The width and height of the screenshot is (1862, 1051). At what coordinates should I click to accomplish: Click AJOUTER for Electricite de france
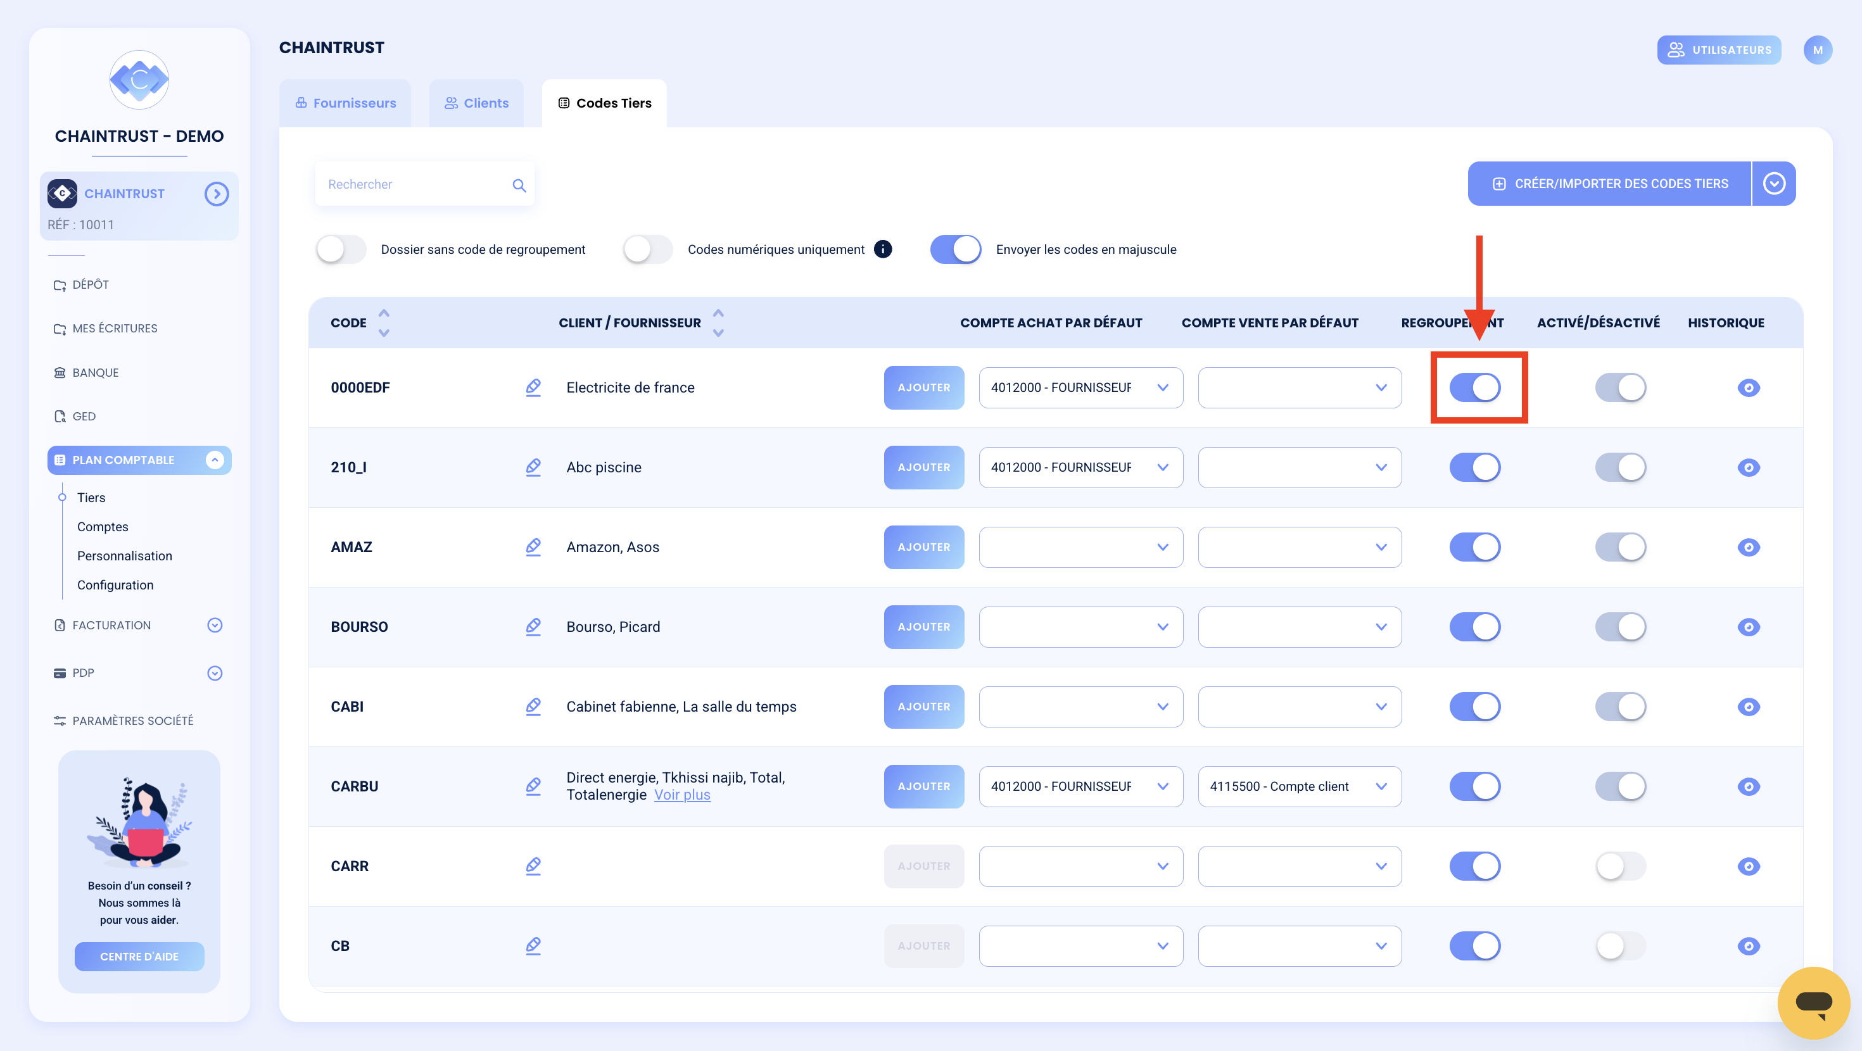click(x=924, y=387)
